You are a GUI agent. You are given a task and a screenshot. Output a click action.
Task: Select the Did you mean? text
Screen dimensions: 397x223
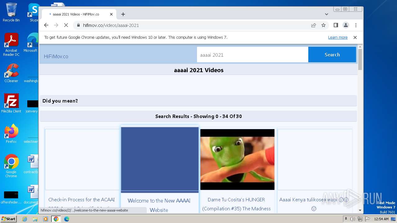click(60, 101)
